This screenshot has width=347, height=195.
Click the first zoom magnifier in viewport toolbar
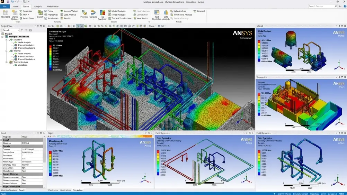[x=95, y=26]
